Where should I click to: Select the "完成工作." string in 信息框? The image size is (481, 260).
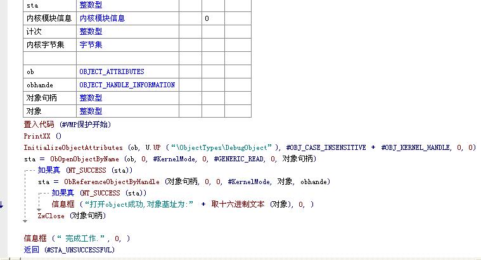click(81, 238)
